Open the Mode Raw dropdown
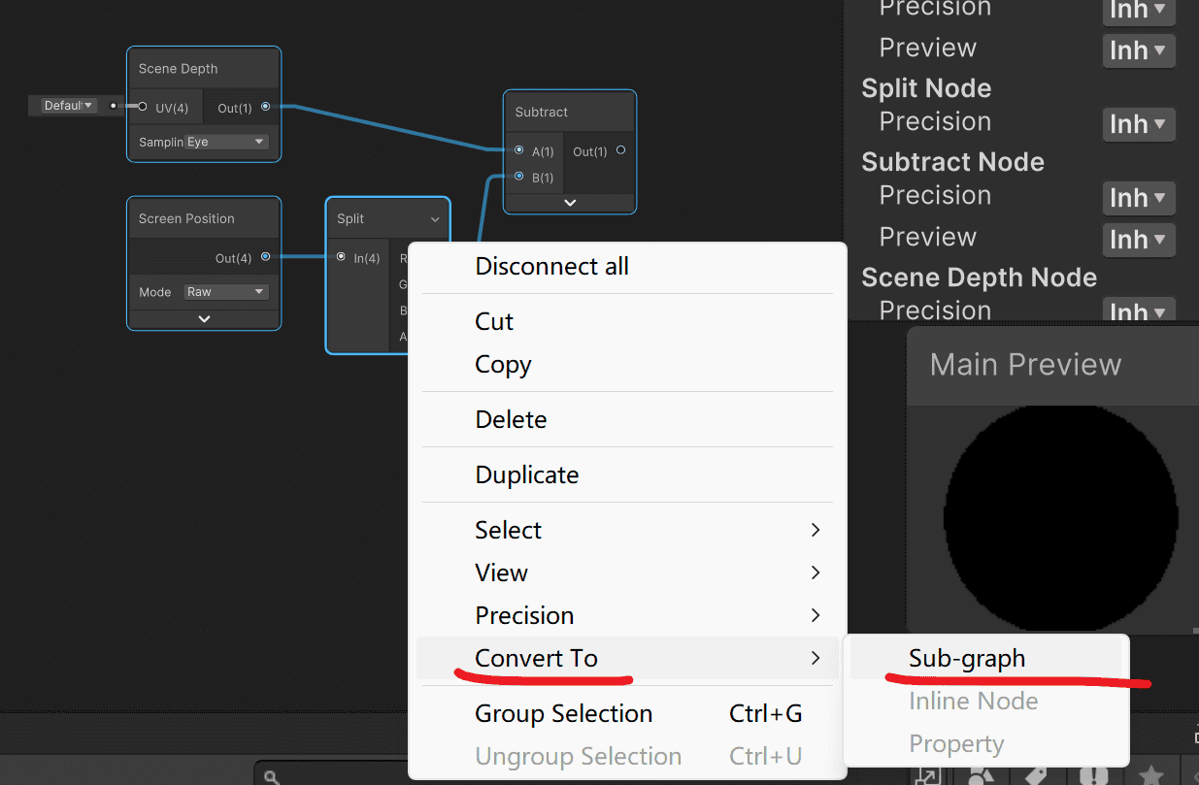Image resolution: width=1199 pixels, height=785 pixels. [x=226, y=292]
